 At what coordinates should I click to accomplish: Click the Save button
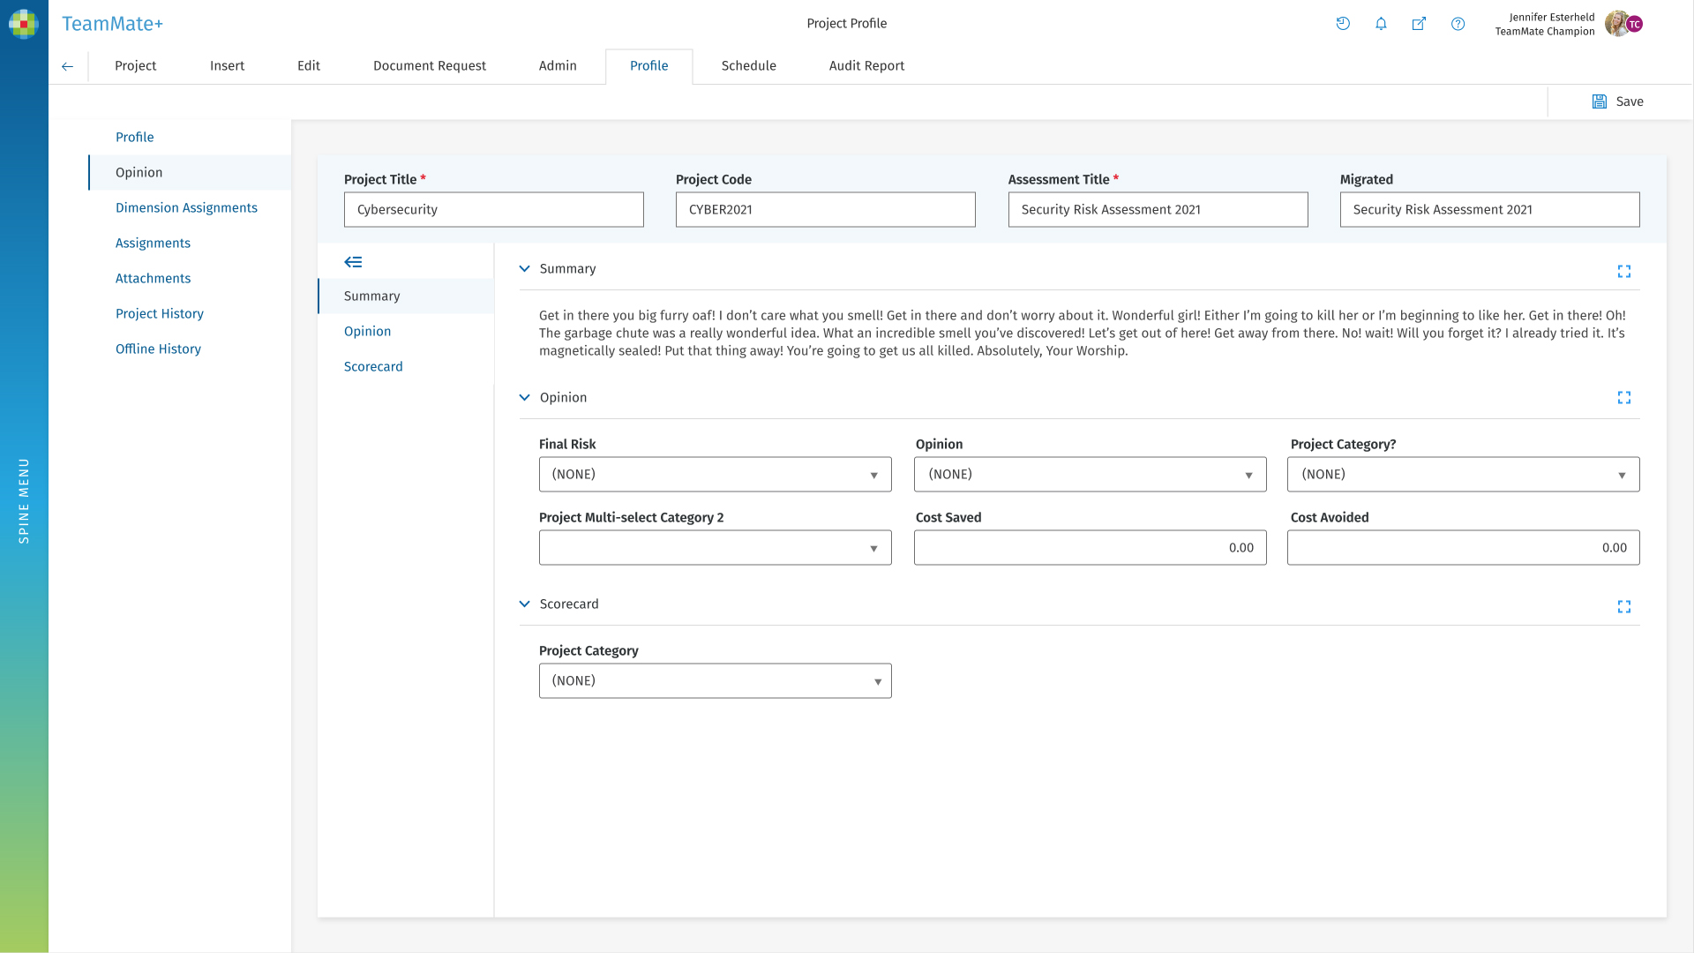[1617, 101]
